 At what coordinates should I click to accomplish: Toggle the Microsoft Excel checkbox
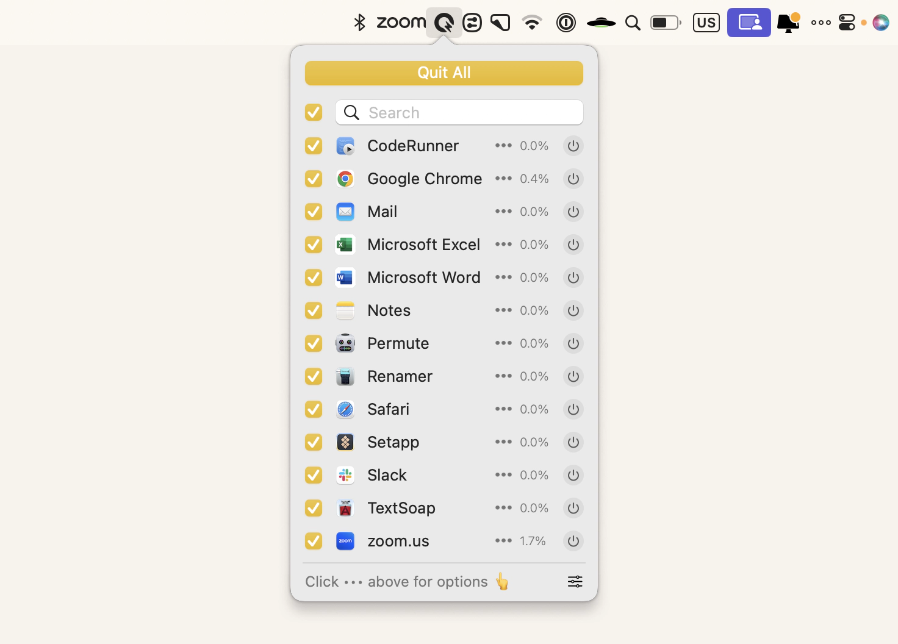tap(314, 245)
